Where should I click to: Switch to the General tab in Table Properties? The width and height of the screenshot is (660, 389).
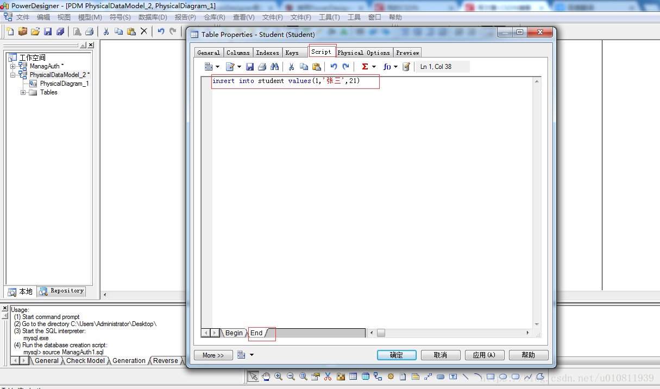[x=209, y=53]
